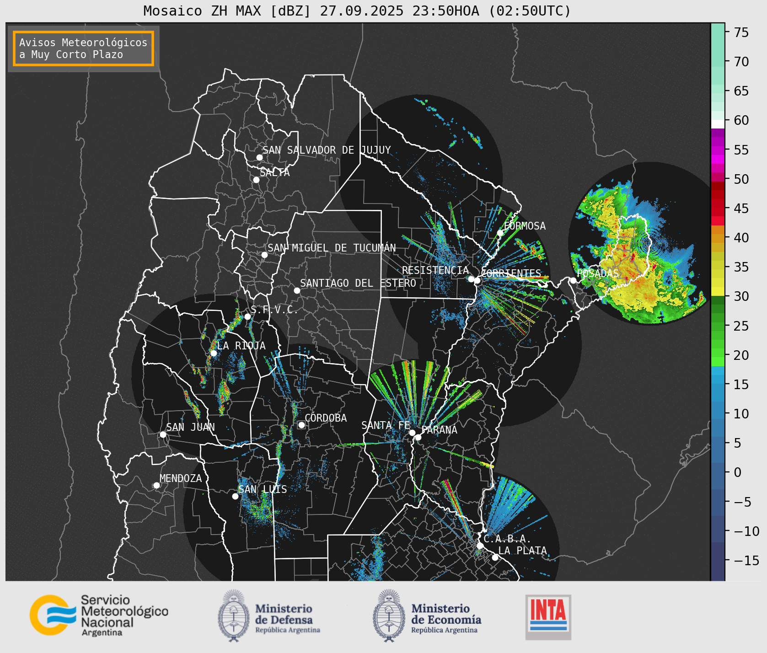
Task: Click the Paraná city dot
Action: pos(418,438)
